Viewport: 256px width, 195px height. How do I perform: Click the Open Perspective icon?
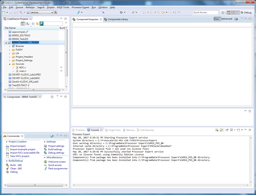point(223,13)
